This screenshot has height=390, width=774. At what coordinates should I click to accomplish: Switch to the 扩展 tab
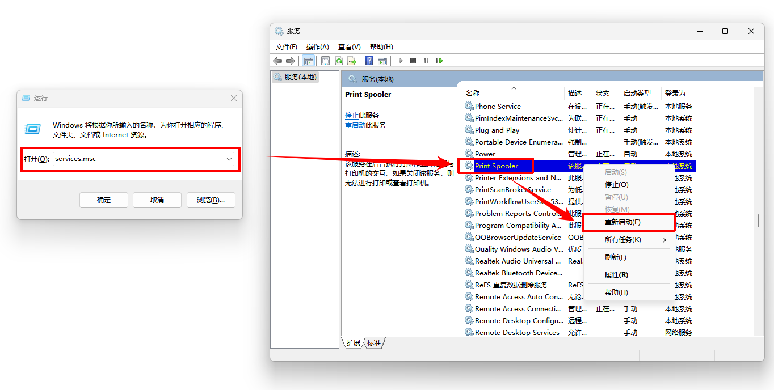tap(354, 343)
